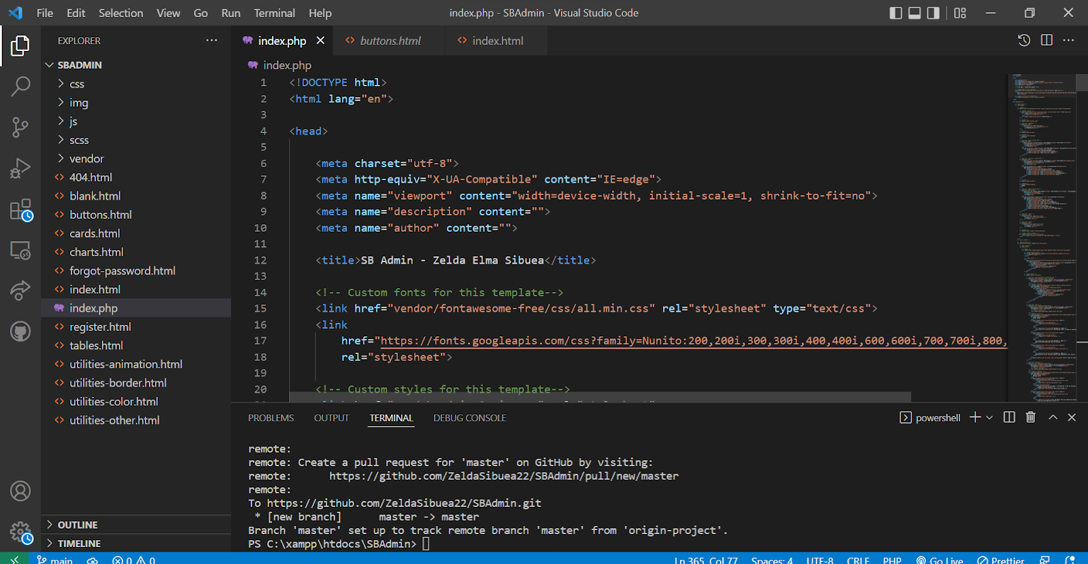Image resolution: width=1088 pixels, height=564 pixels.
Task: Open register.html in the explorer
Action: (x=136, y=327)
